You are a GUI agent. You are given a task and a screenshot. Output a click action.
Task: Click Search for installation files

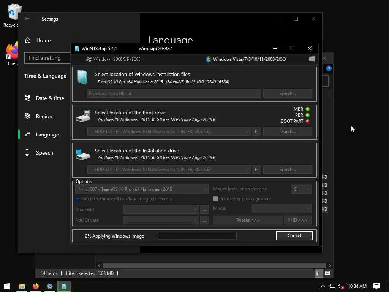point(288,94)
